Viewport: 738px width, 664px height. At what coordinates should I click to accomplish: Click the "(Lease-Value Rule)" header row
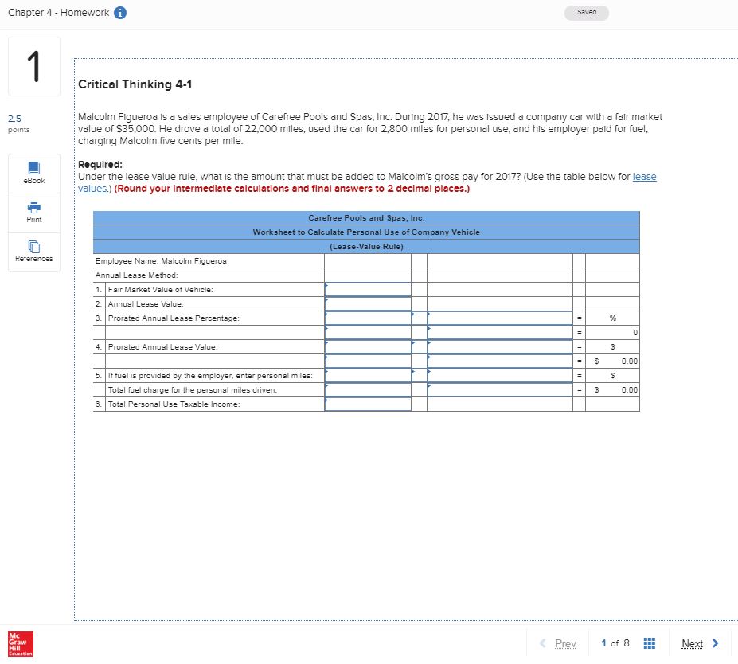pyautogui.click(x=366, y=247)
